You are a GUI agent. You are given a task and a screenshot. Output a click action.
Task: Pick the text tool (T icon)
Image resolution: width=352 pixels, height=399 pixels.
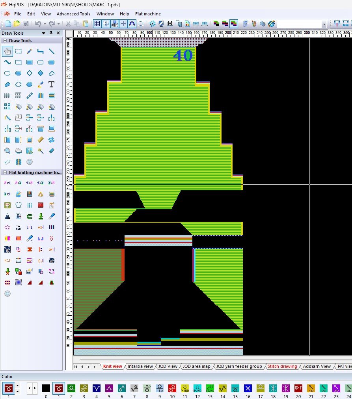coord(51,84)
